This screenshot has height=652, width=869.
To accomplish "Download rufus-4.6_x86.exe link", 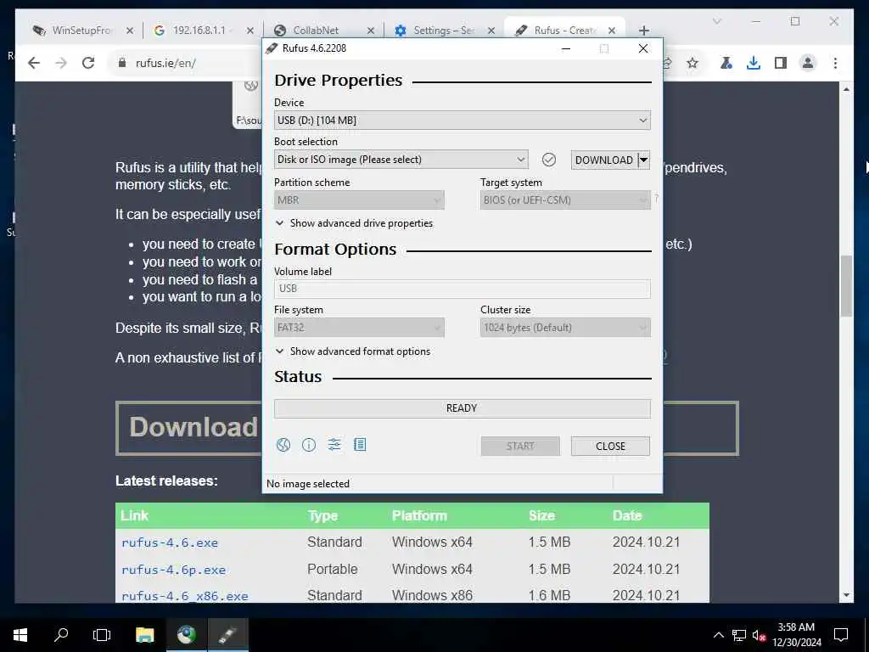I will click(184, 597).
